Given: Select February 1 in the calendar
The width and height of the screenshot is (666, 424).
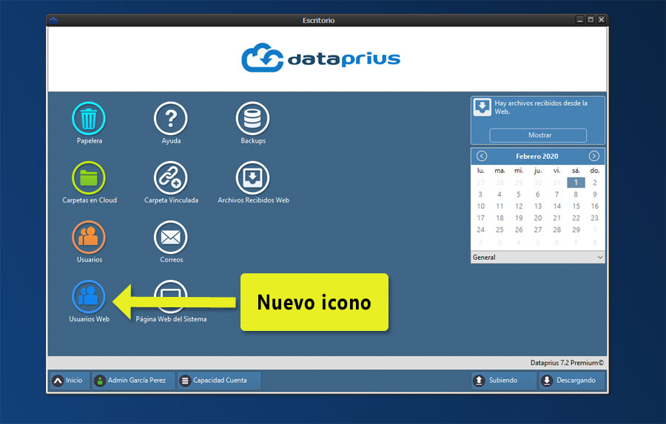Looking at the screenshot, I should [576, 182].
